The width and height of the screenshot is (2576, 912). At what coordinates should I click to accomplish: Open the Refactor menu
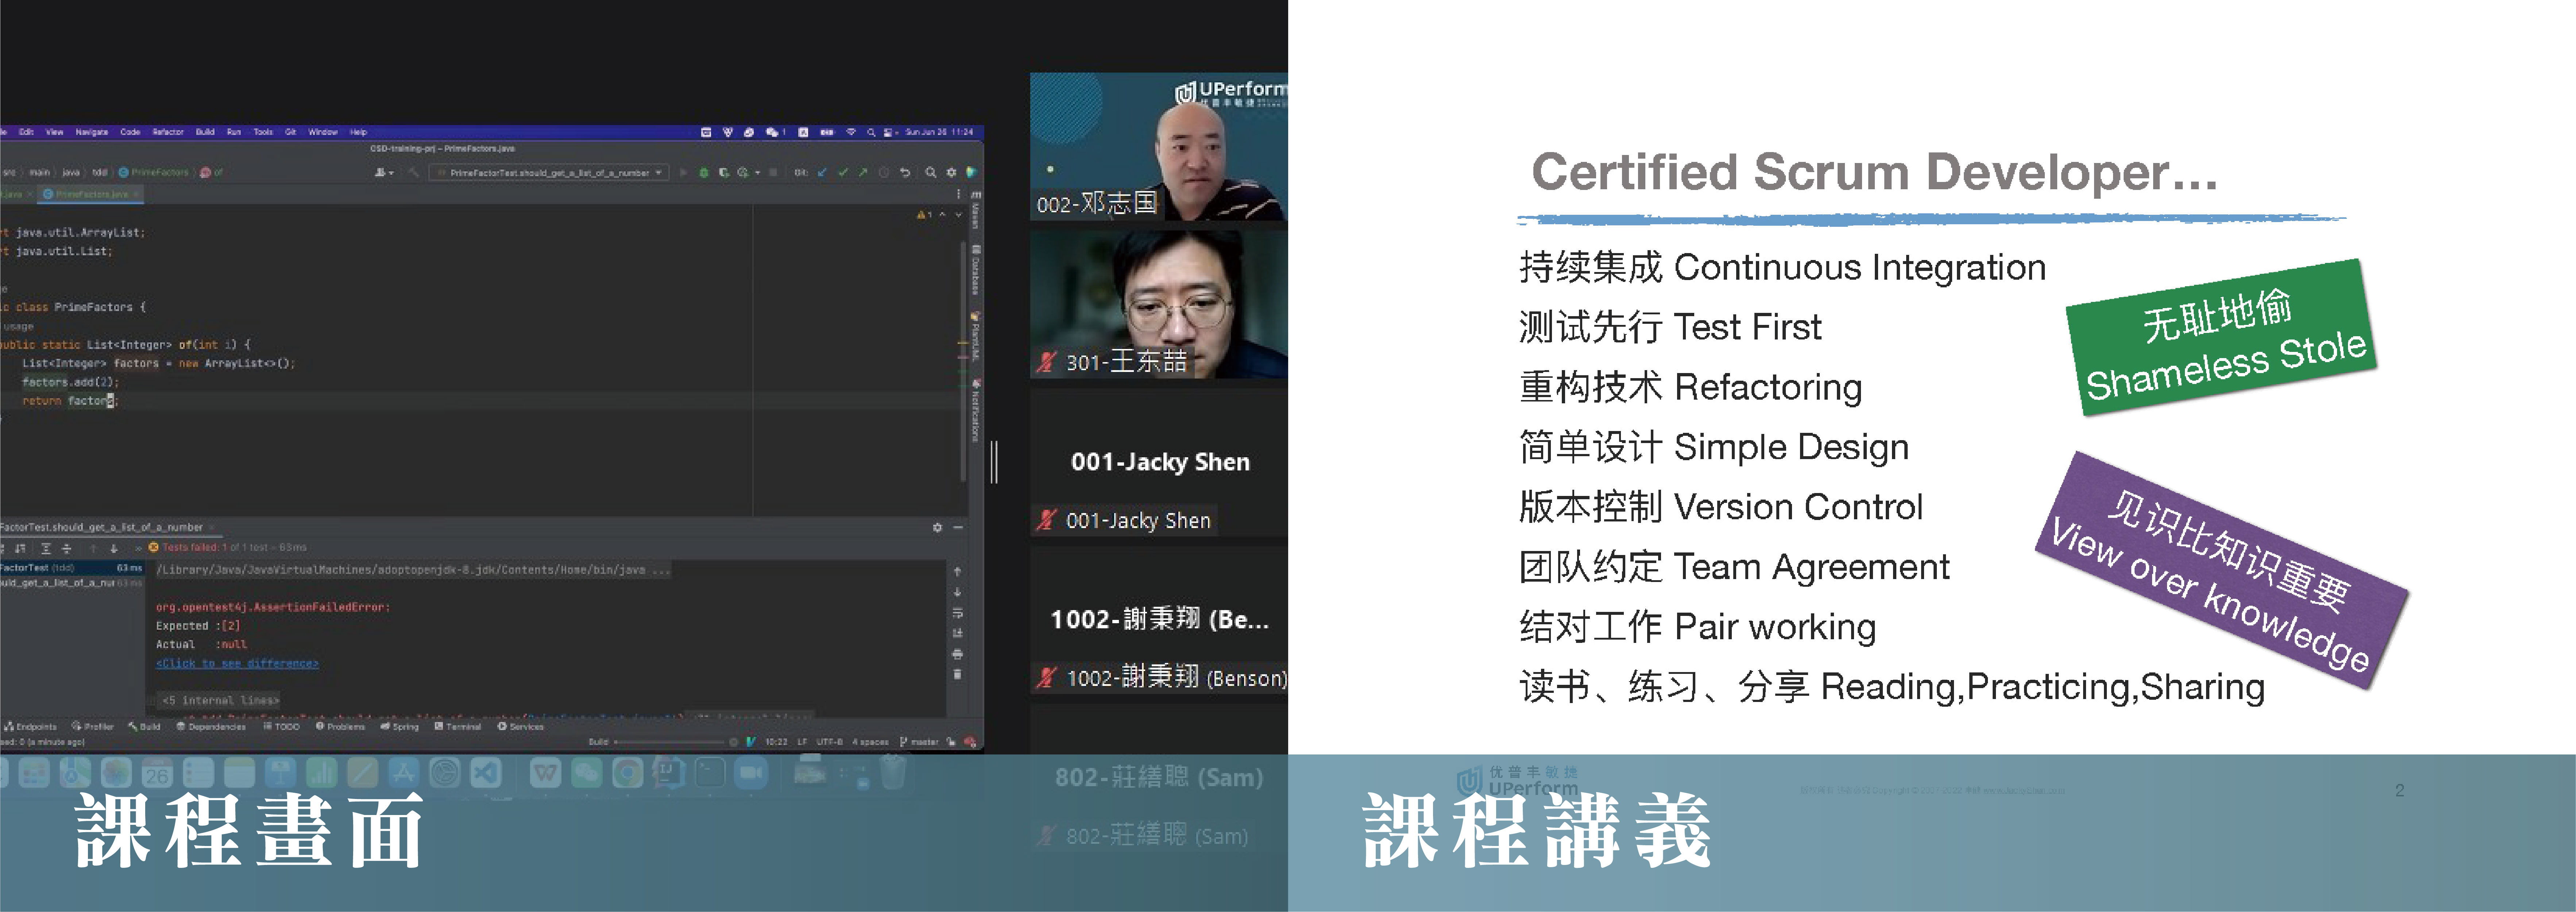(167, 132)
